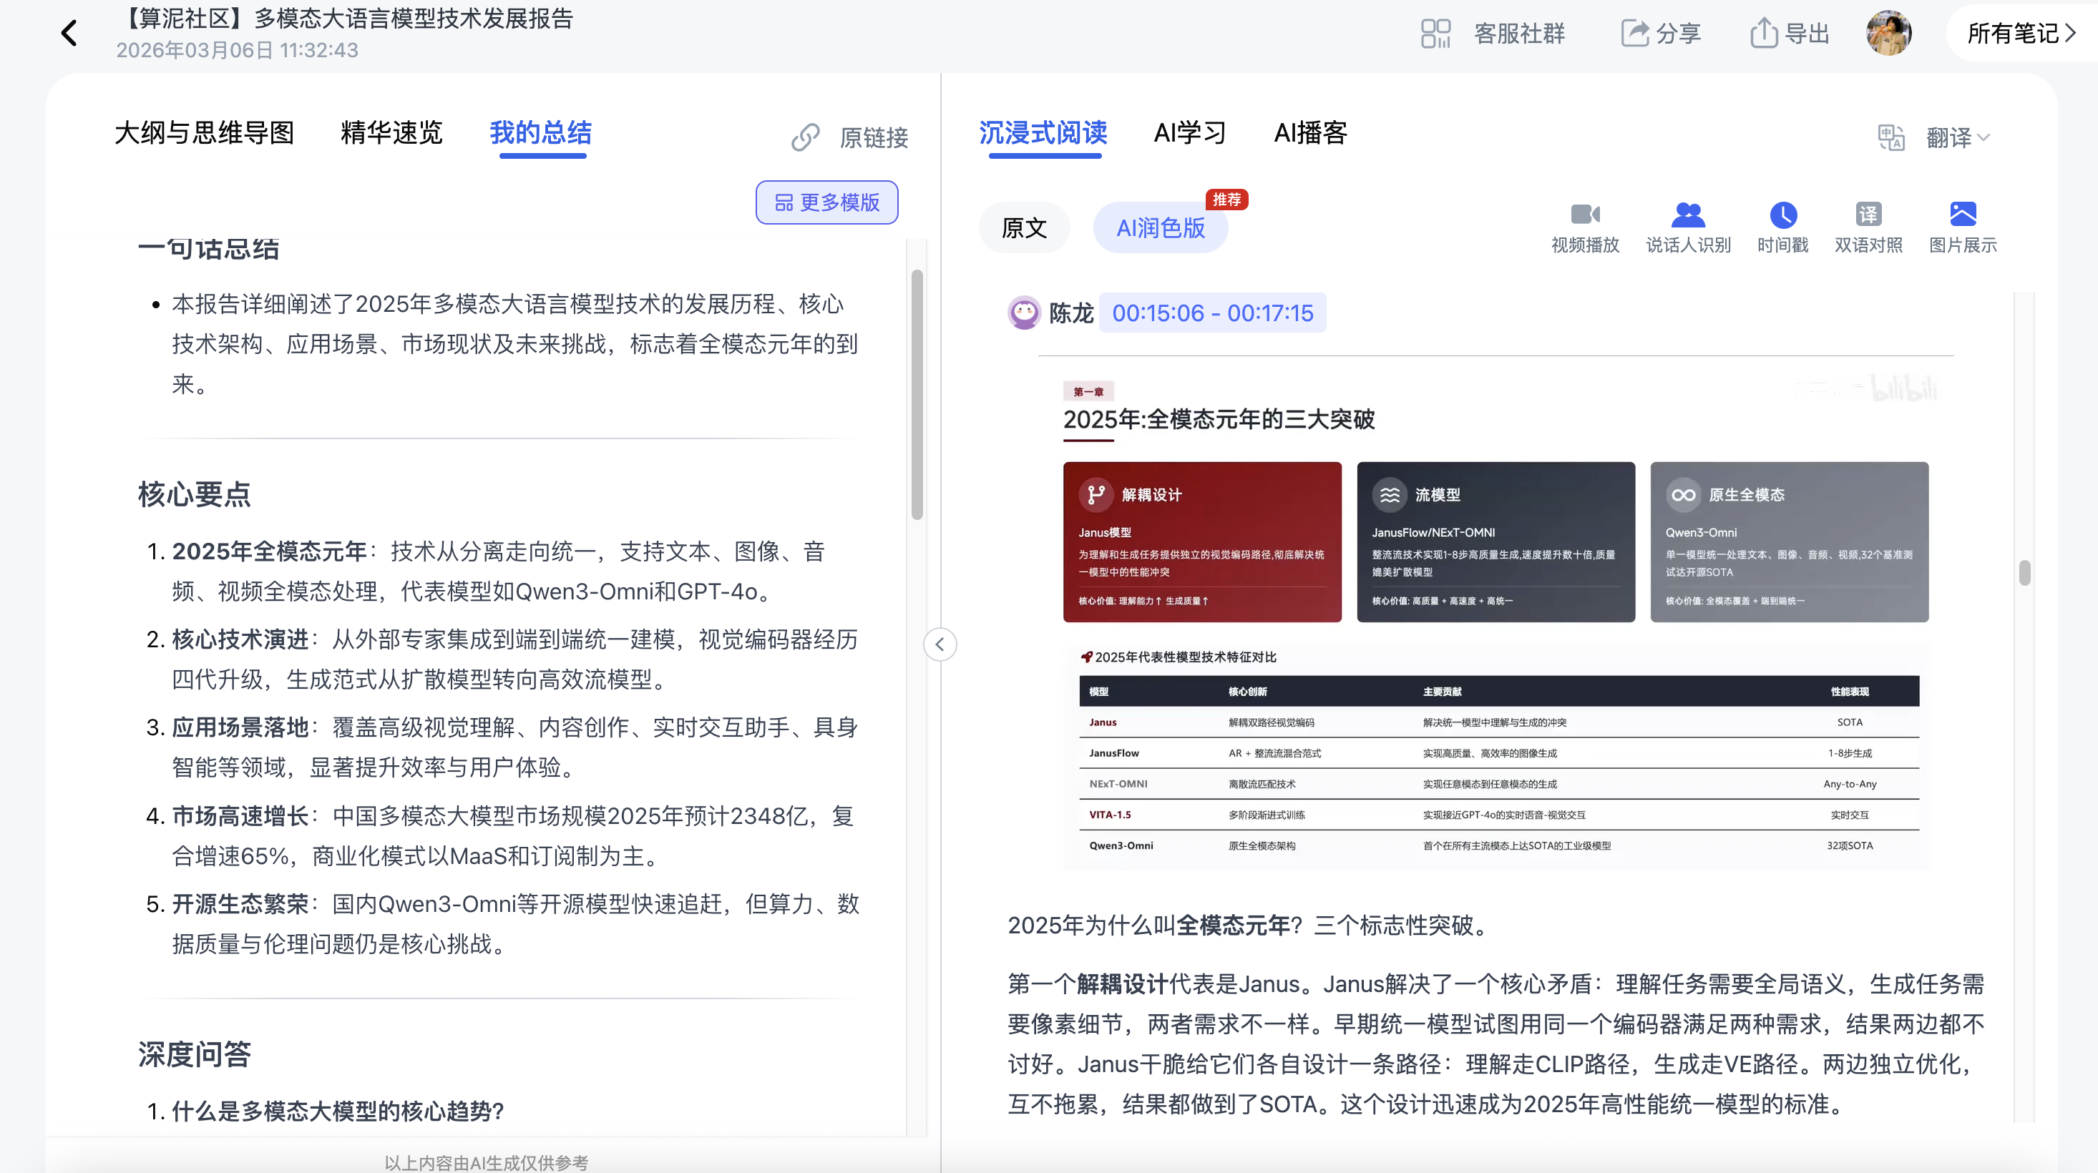
Task: Click the VITA-1.5 table row
Action: tap(1499, 815)
